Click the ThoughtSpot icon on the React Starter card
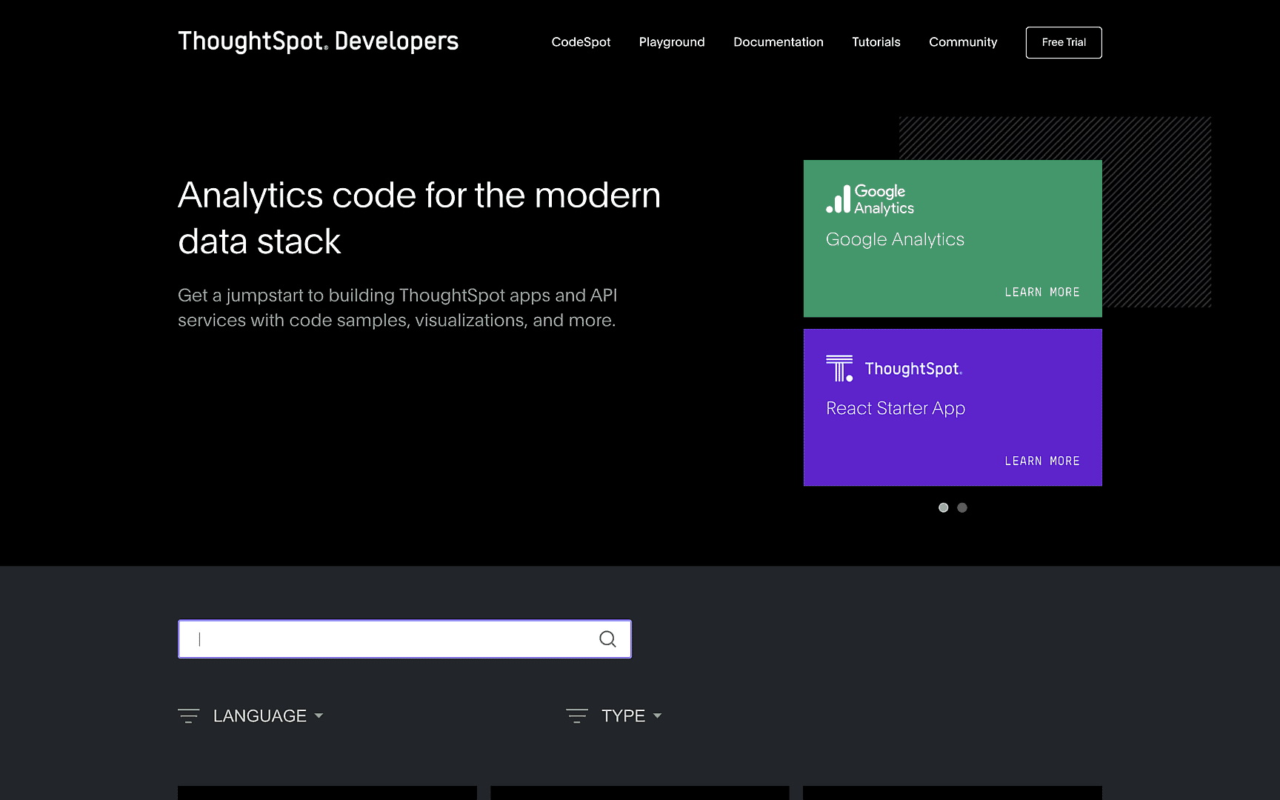Image resolution: width=1280 pixels, height=800 pixels. click(838, 368)
